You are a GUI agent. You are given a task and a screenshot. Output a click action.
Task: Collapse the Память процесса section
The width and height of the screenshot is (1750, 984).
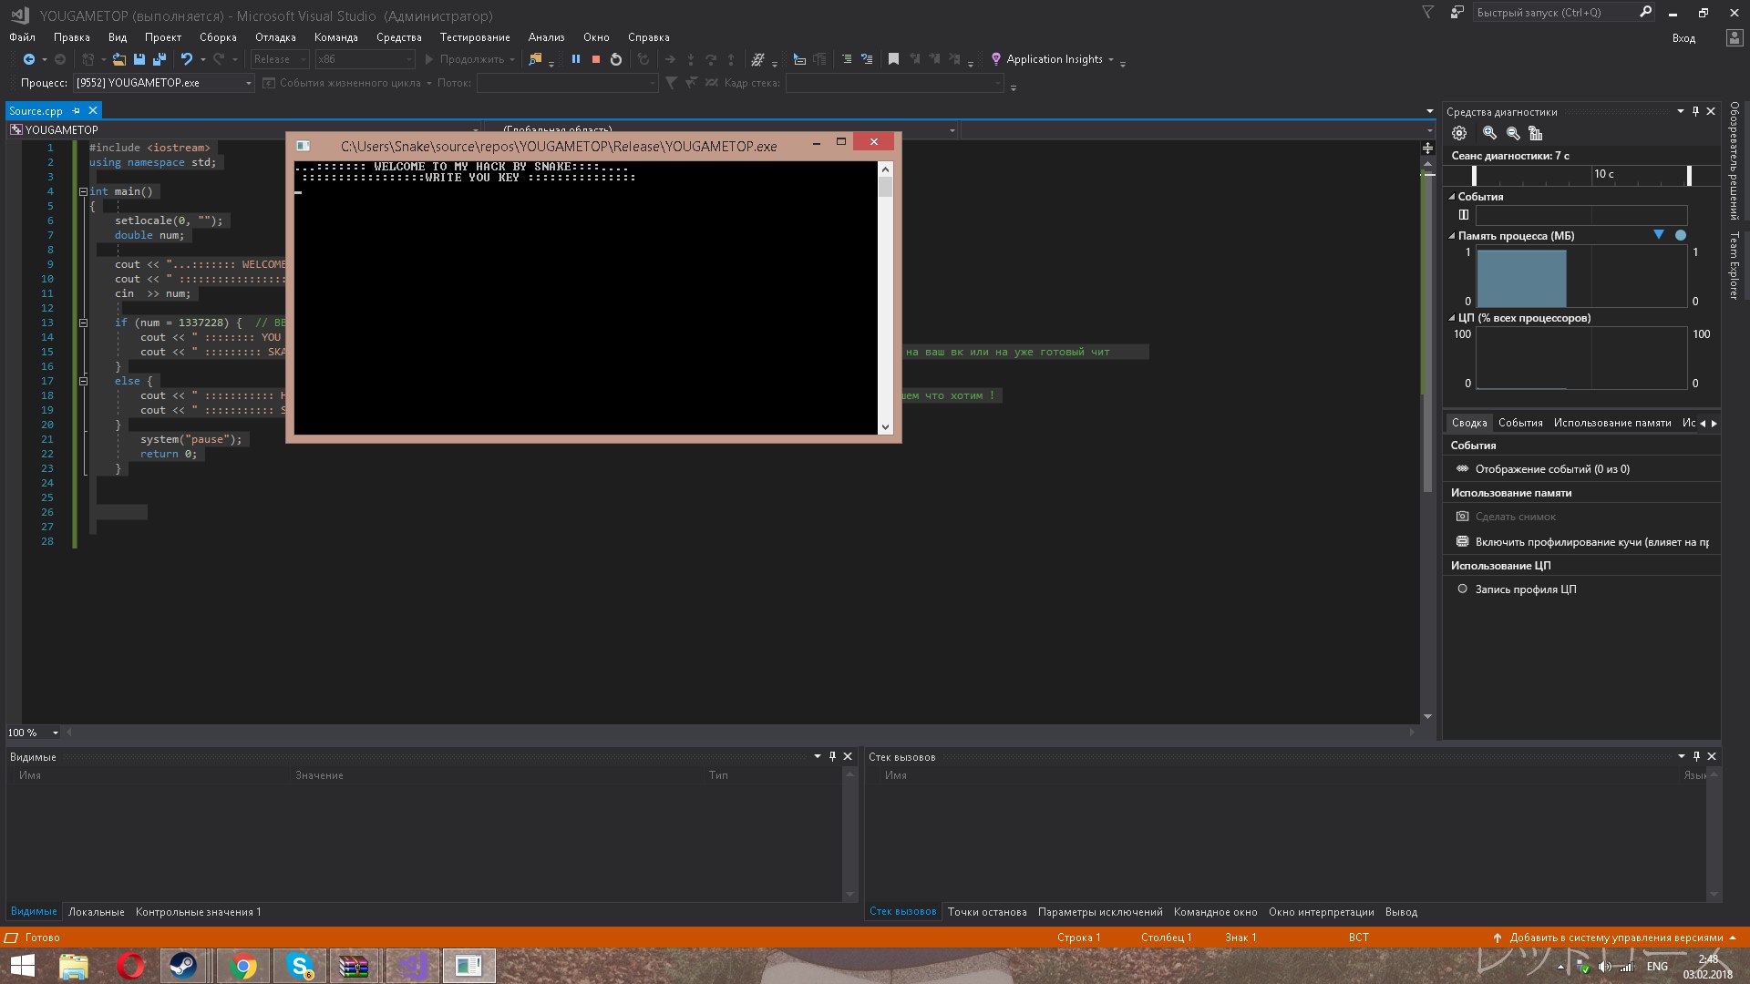tap(1452, 236)
